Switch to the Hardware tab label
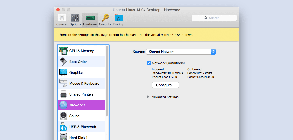The height and width of the screenshot is (140, 293). [x=90, y=24]
